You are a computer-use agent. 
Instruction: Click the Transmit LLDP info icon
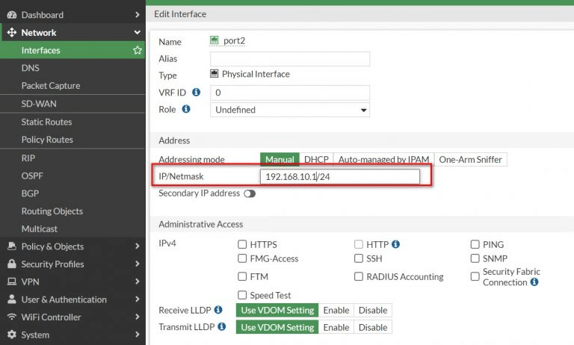pos(221,326)
